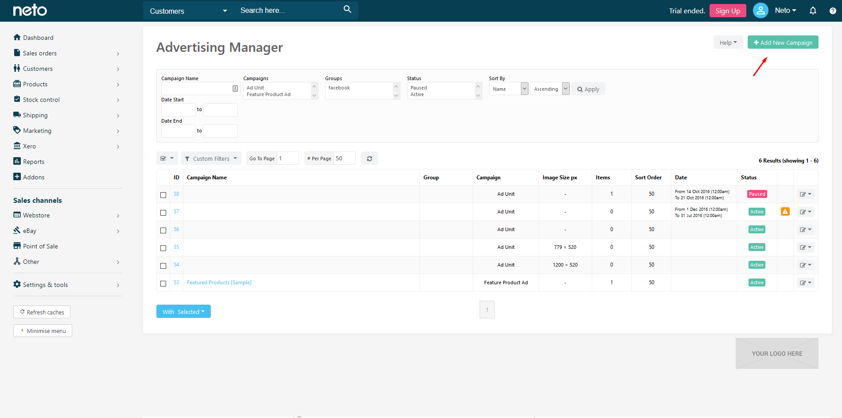Screen dimensions: 842x418
Task: Click the Reports chart icon
Action: [17, 161]
